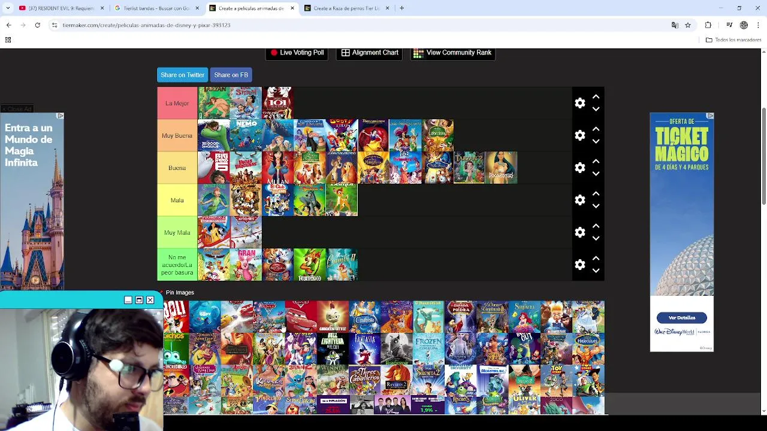Move the Buena row up

click(x=596, y=161)
